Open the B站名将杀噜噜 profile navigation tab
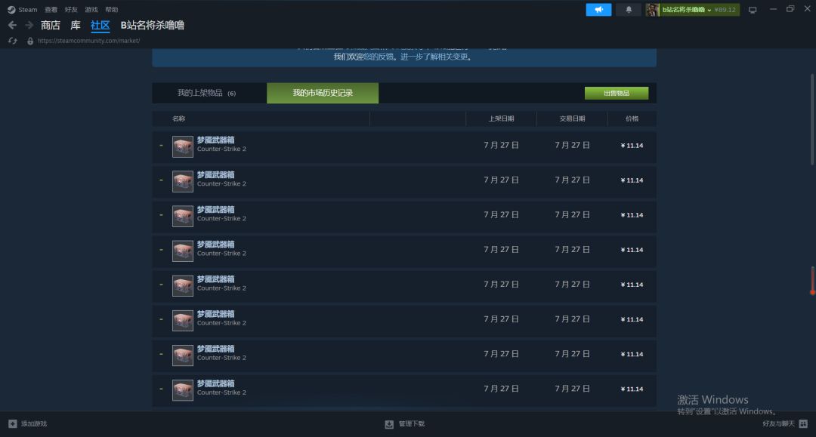The image size is (816, 437). click(153, 25)
